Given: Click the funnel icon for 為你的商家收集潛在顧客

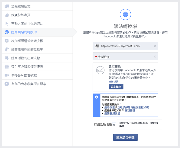Looking at the screenshot, I should pyautogui.click(x=7, y=84).
